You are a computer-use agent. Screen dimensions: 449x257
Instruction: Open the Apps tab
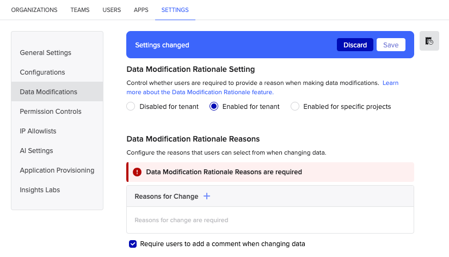141,10
